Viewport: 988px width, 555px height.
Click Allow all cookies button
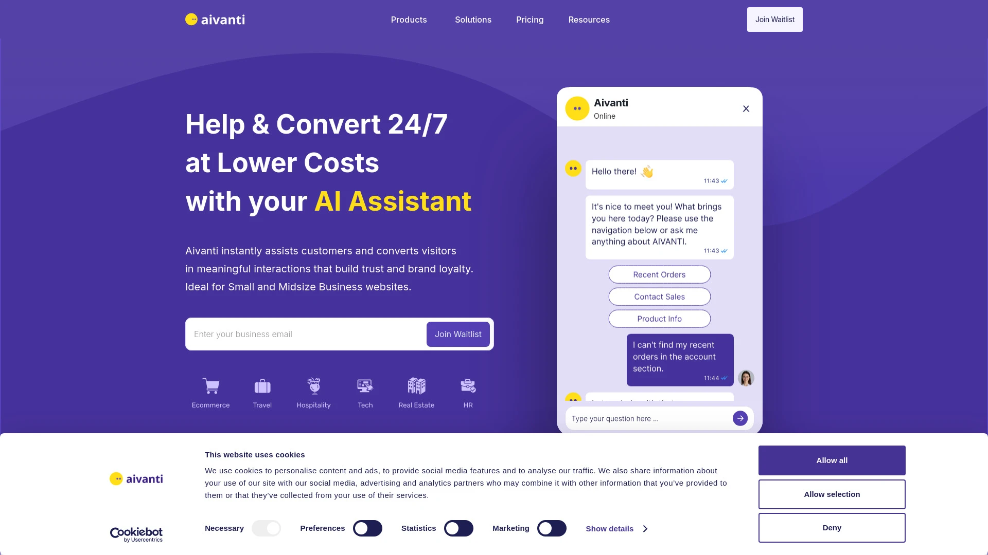pyautogui.click(x=832, y=460)
